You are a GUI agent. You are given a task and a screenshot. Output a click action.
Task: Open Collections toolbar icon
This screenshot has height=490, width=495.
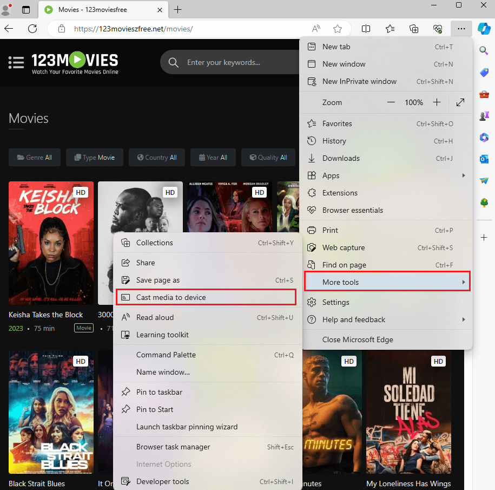(414, 29)
